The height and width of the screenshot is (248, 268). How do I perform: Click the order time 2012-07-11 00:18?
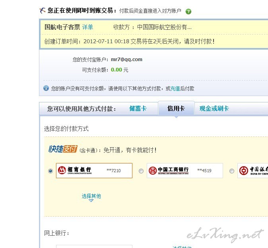click(x=106, y=41)
